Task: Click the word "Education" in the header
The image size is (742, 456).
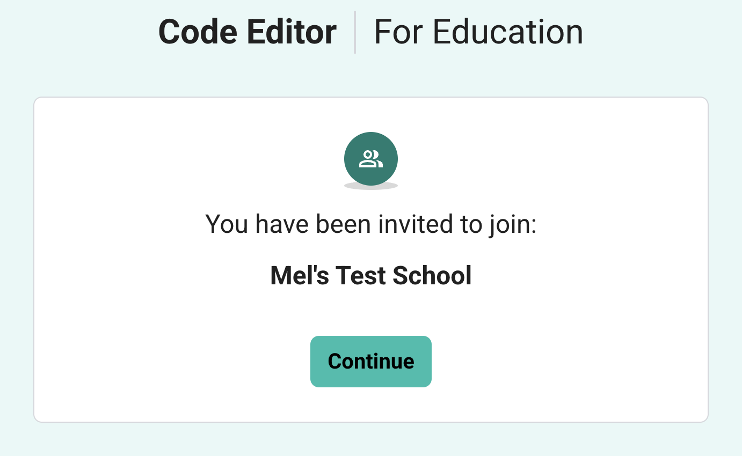Action: point(508,32)
